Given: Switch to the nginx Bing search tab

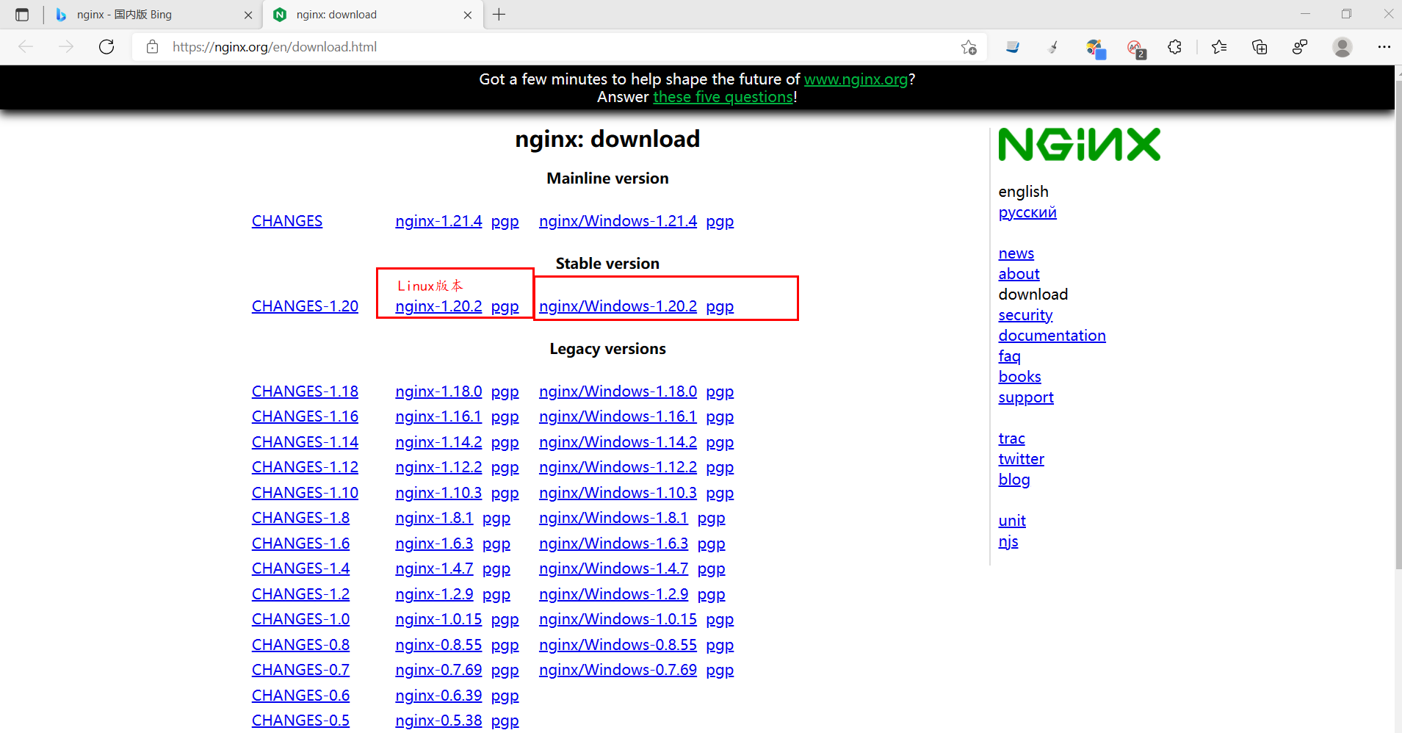Looking at the screenshot, I should (153, 15).
